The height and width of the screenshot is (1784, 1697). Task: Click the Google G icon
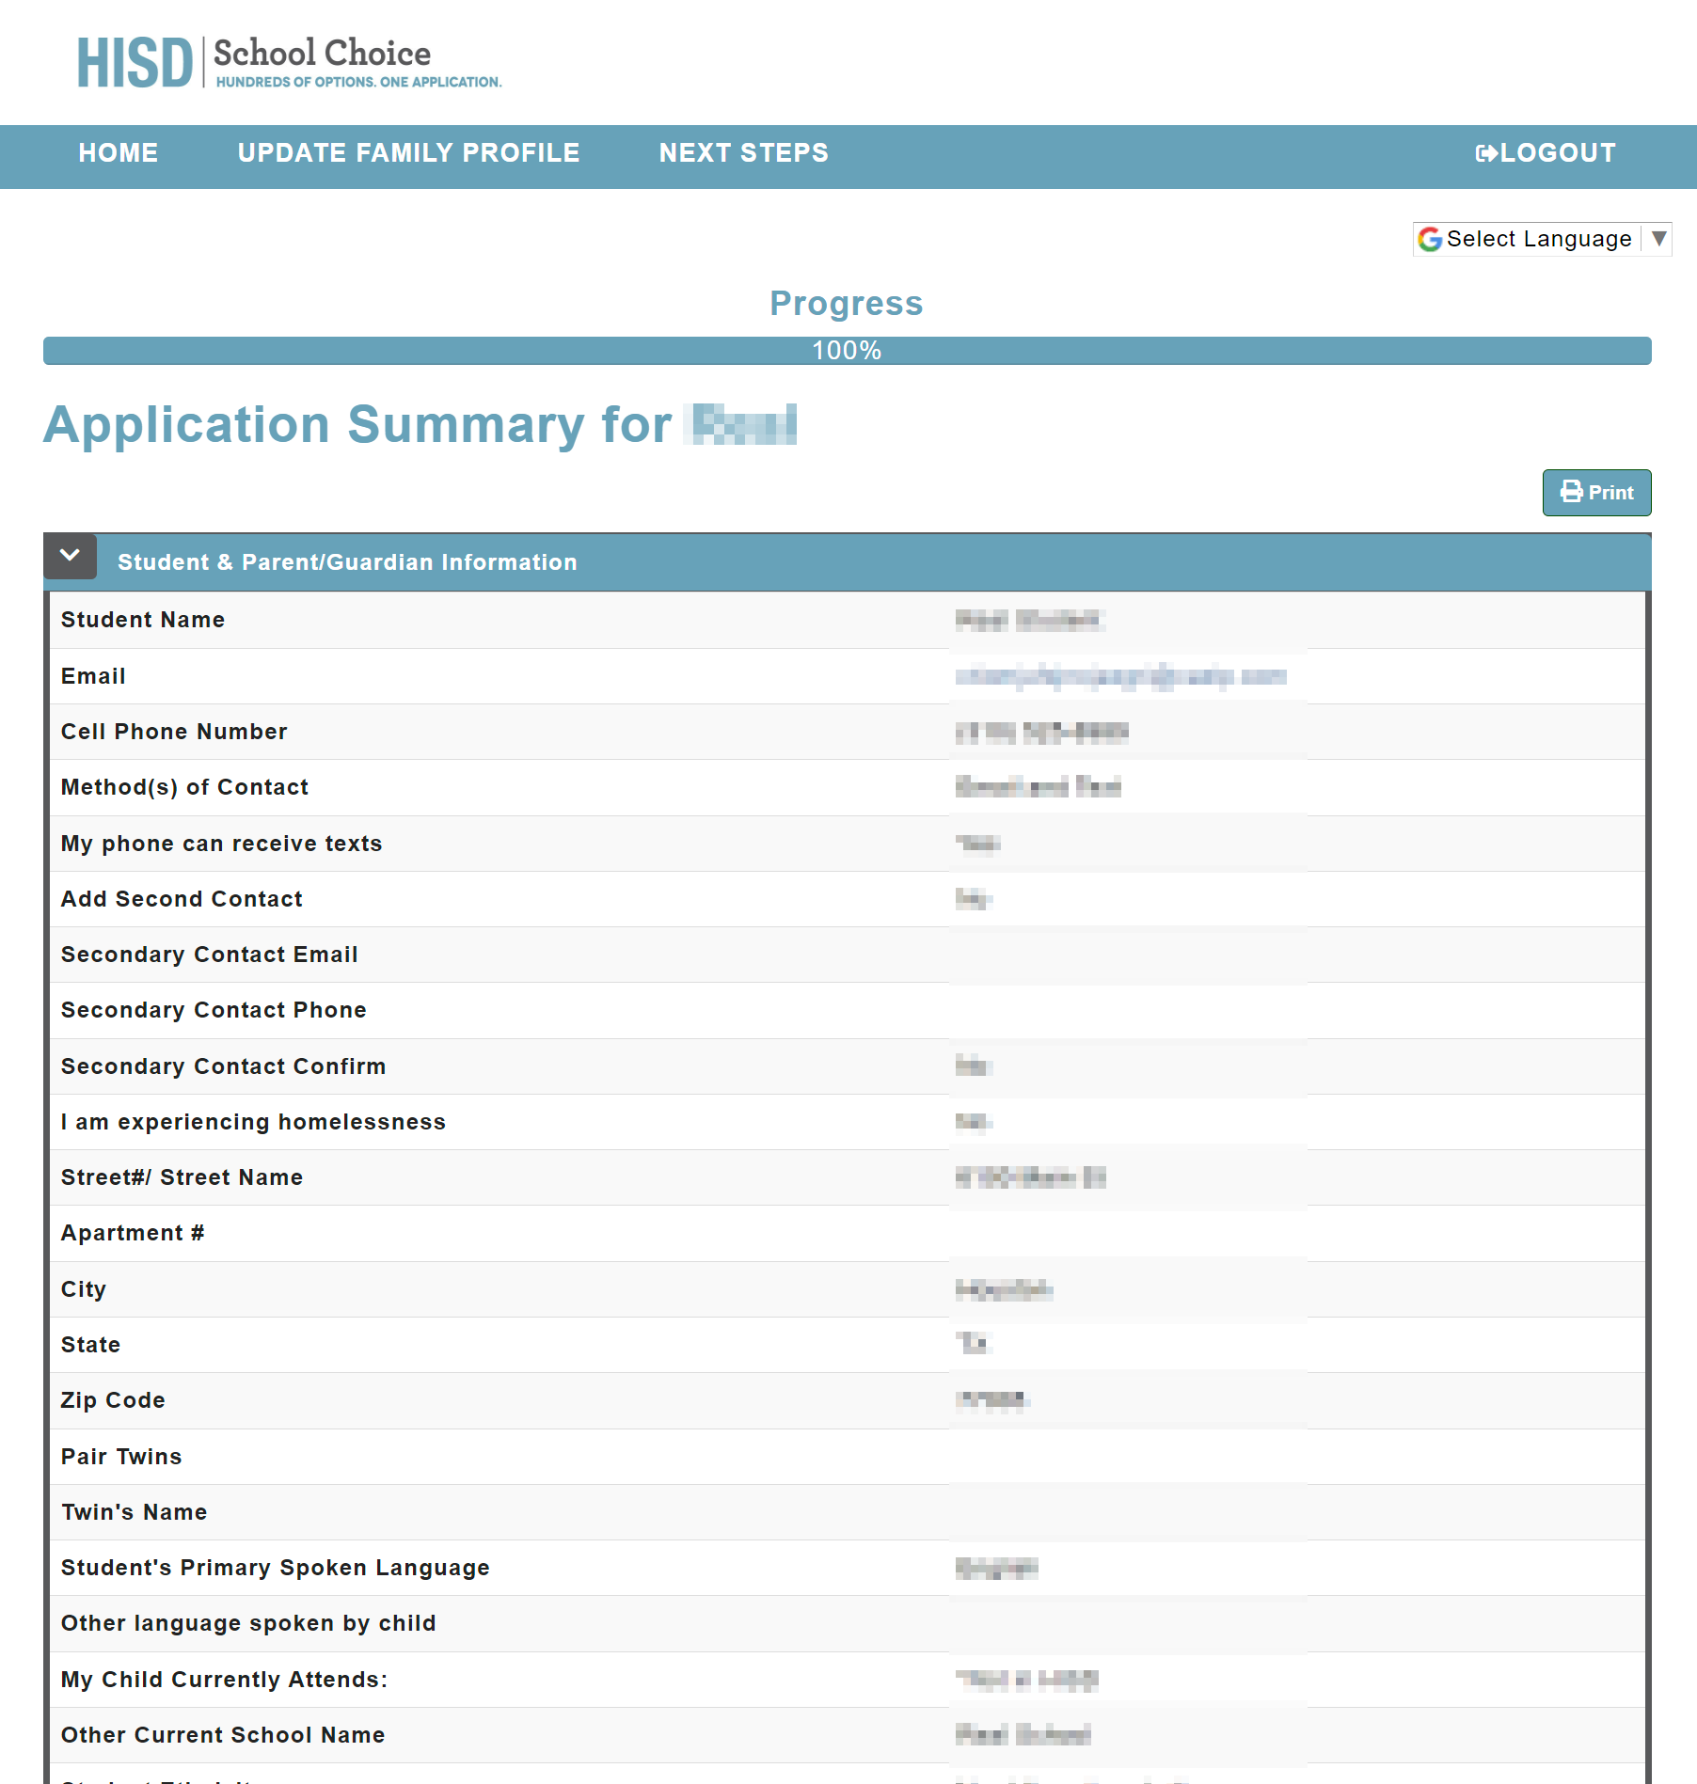tap(1430, 239)
